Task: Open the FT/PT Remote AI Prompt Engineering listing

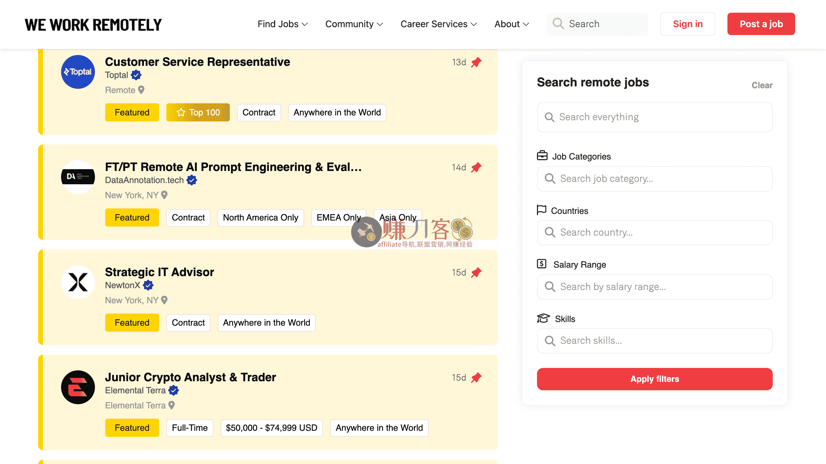Action: coord(233,167)
